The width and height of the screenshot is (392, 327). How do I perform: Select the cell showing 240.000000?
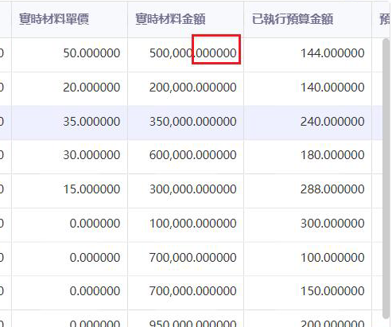(308, 122)
